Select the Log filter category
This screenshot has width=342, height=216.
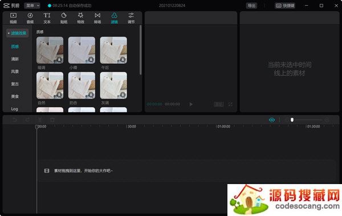pyautogui.click(x=14, y=109)
